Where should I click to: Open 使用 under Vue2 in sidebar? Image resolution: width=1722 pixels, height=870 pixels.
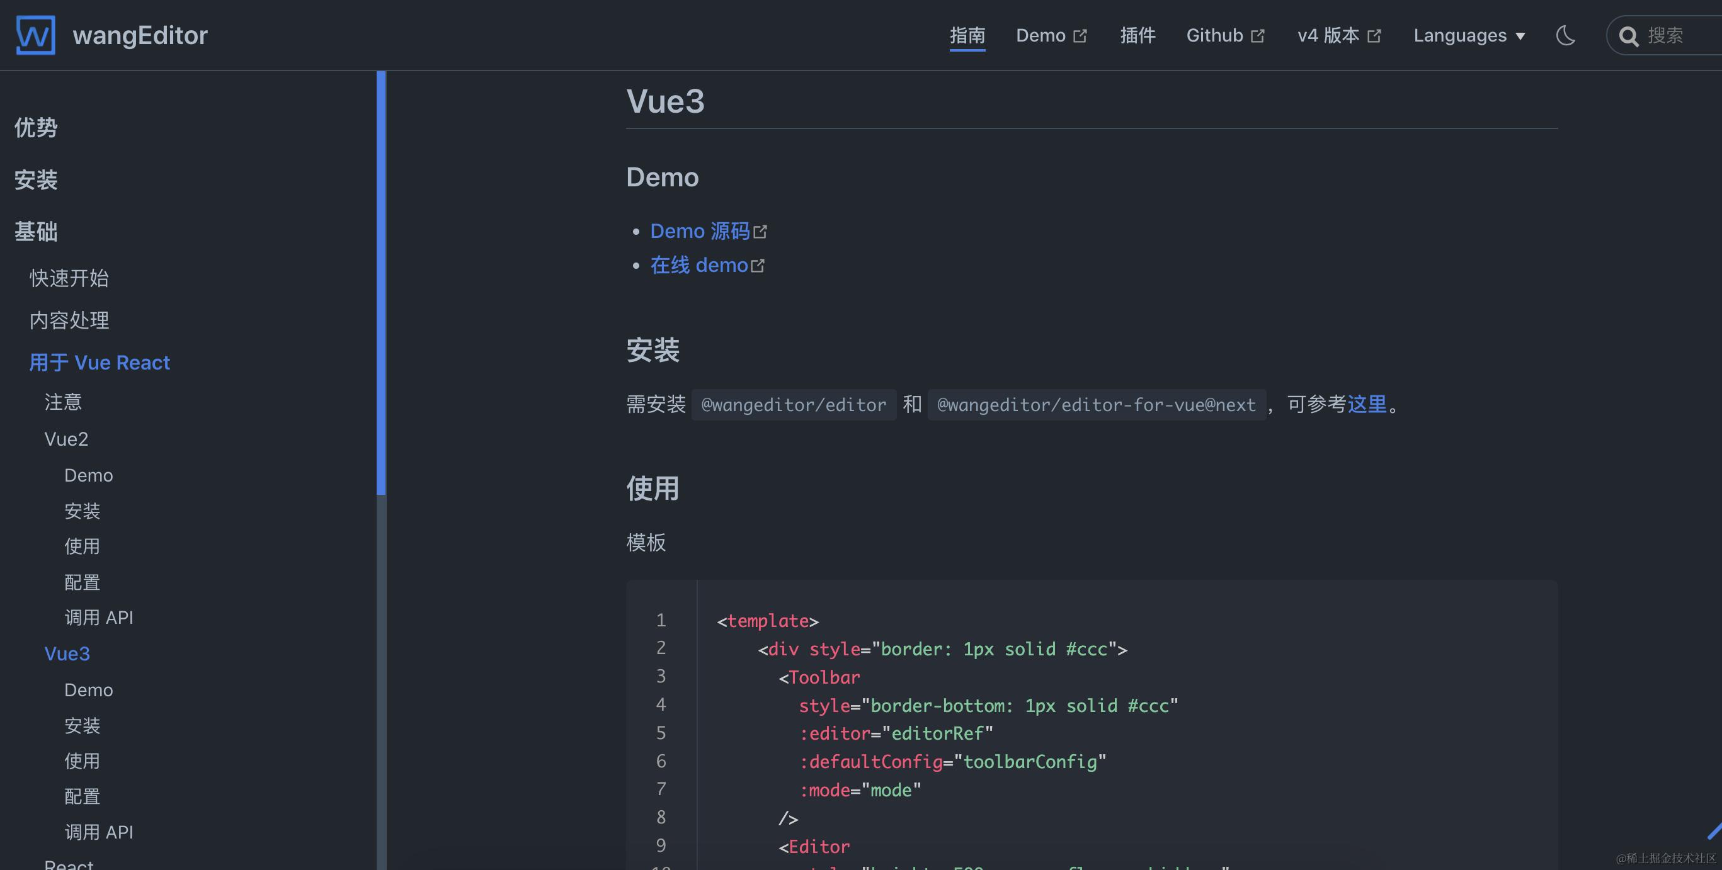(83, 546)
